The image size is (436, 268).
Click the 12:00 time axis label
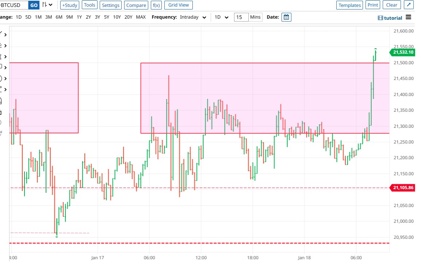pyautogui.click(x=201, y=258)
